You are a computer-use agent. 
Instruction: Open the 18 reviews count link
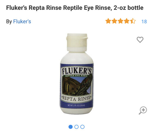144,21
